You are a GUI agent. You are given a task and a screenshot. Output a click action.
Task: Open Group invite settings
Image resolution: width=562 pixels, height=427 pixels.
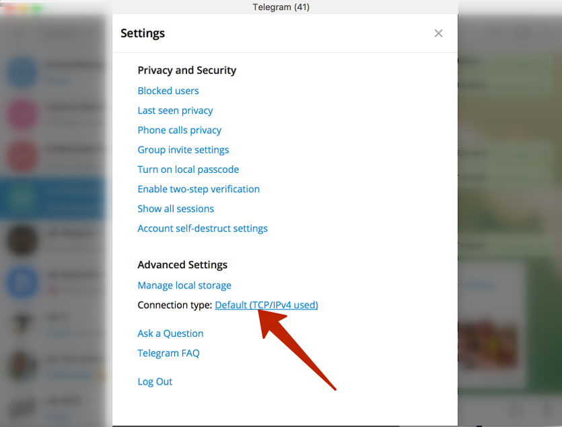coord(183,150)
